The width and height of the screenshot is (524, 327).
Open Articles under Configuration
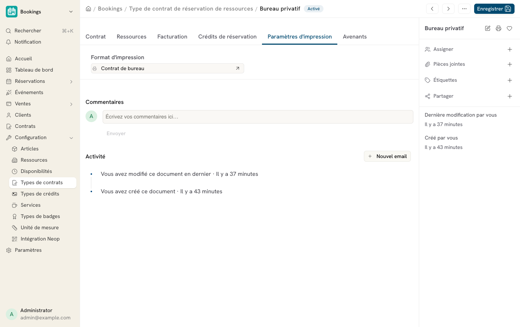[43, 149]
